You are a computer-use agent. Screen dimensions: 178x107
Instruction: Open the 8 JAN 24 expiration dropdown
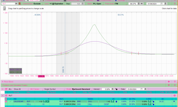70,101
